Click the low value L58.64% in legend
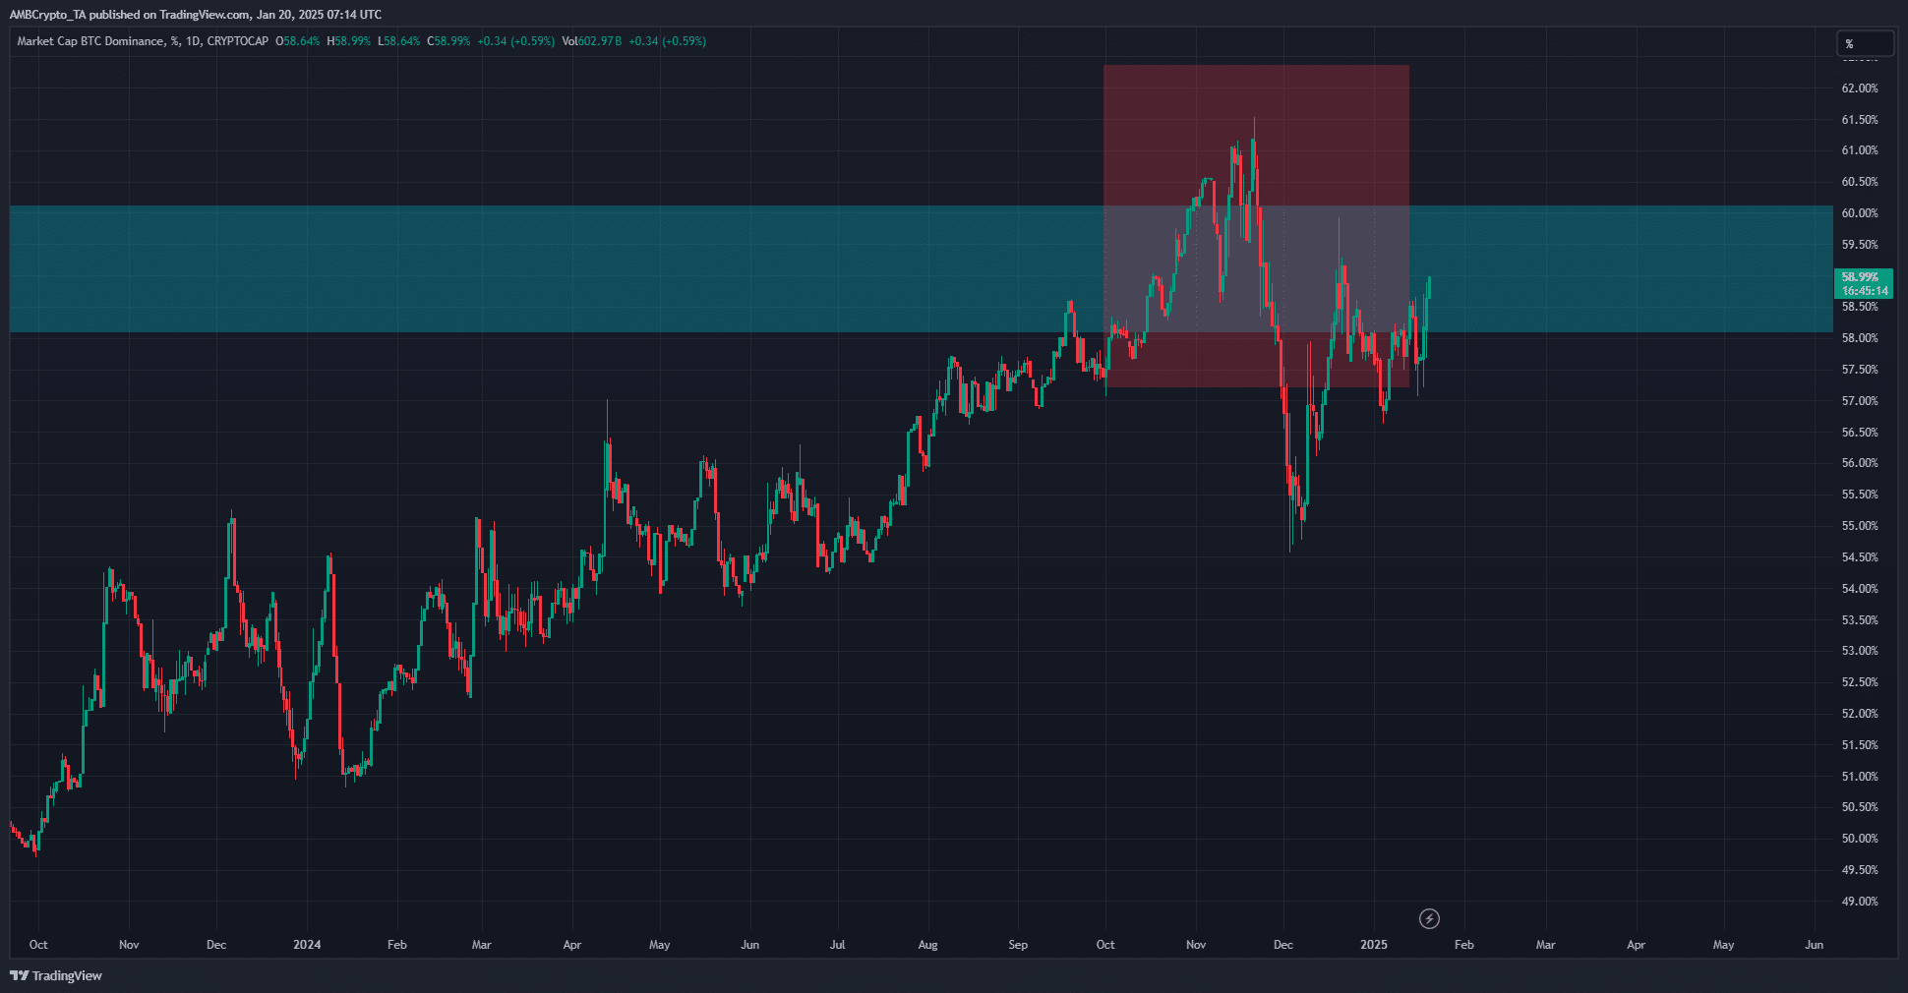This screenshot has width=1908, height=993. tap(399, 41)
